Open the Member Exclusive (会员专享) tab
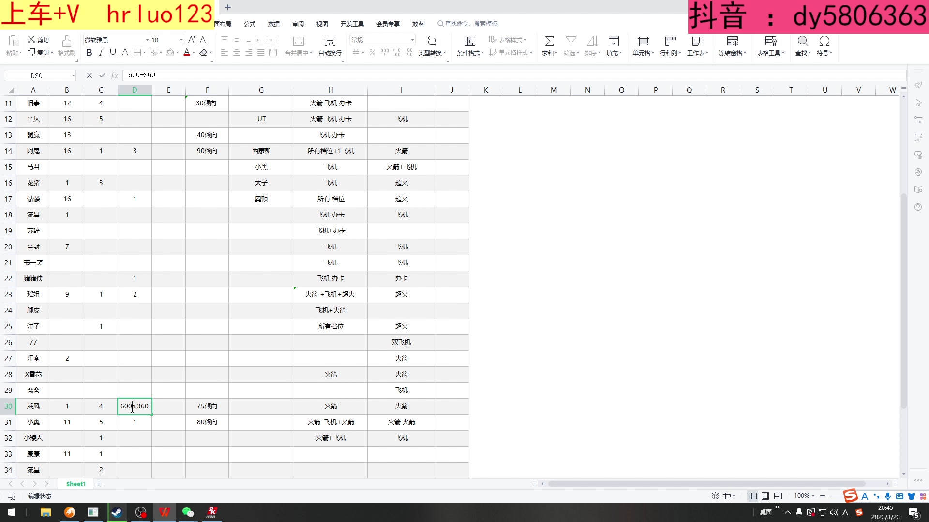 (388, 24)
